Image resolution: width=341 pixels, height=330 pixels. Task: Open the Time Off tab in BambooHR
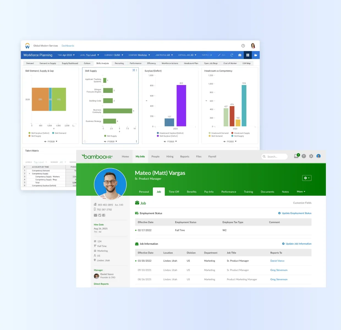(x=174, y=192)
